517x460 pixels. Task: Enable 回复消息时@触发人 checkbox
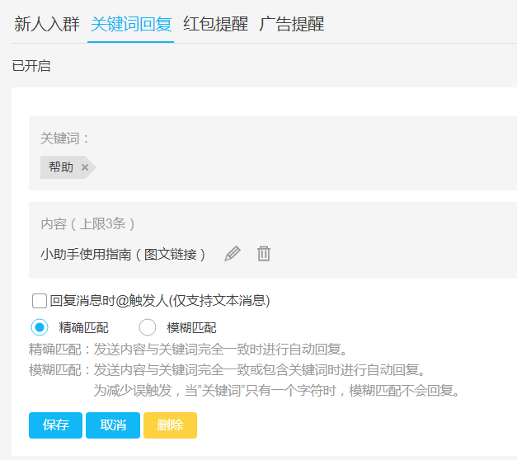tap(40, 301)
